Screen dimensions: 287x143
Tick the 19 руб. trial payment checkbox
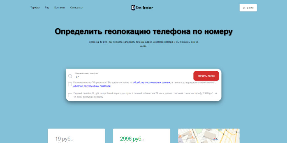pos(70,95)
